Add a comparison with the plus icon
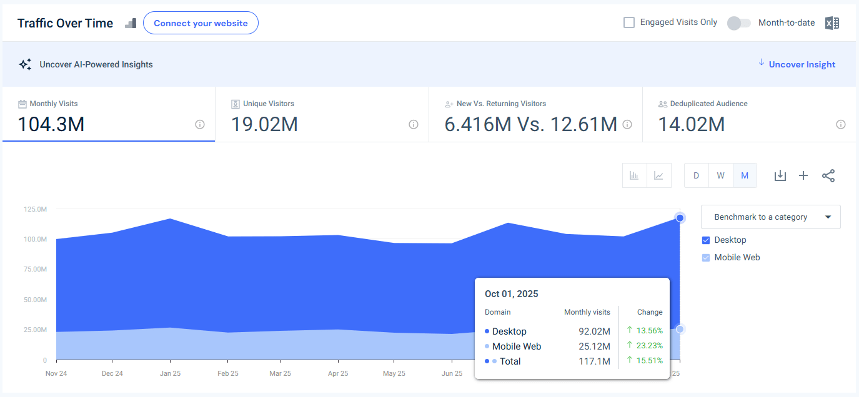Viewport: 859px width, 397px height. click(803, 175)
